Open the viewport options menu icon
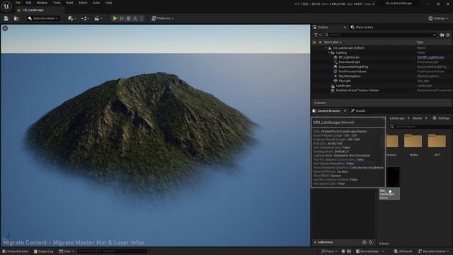The width and height of the screenshot is (453, 255). click(5, 28)
